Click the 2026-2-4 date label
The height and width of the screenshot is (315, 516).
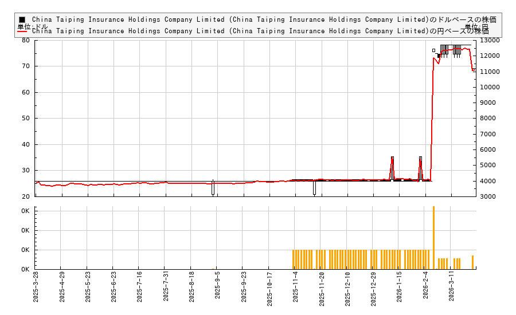[x=425, y=285]
